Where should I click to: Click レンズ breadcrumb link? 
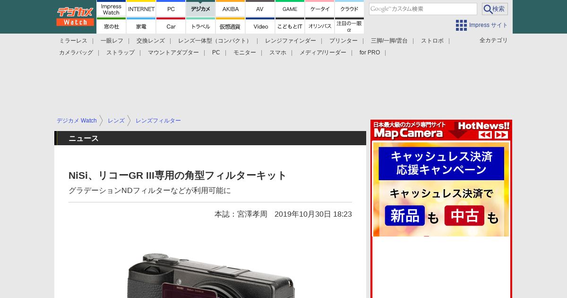click(116, 121)
